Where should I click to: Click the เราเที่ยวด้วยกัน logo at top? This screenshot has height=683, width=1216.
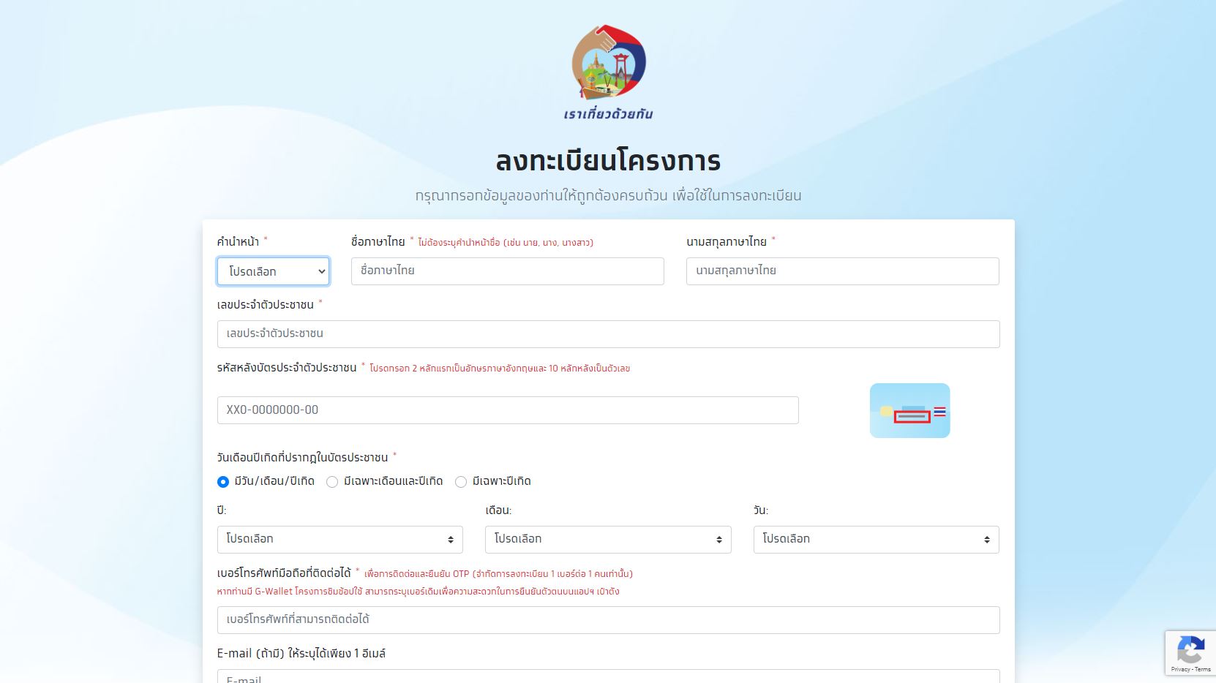[x=608, y=72]
